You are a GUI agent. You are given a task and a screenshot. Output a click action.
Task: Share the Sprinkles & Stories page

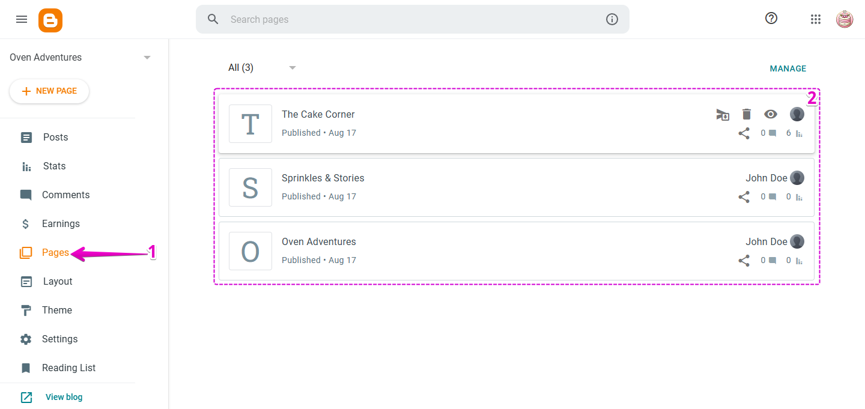click(x=744, y=196)
